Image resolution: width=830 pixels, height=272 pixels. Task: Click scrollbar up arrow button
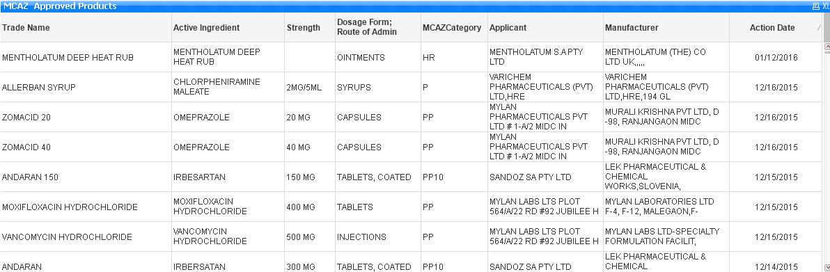coord(827,47)
